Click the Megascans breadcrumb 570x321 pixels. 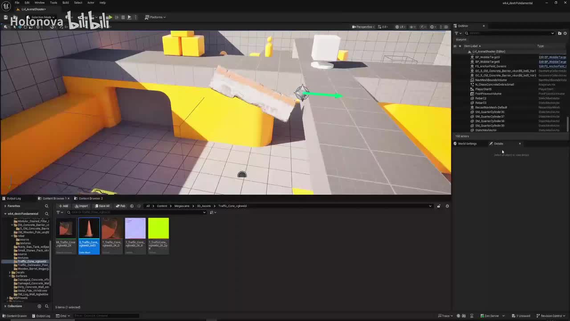(182, 206)
